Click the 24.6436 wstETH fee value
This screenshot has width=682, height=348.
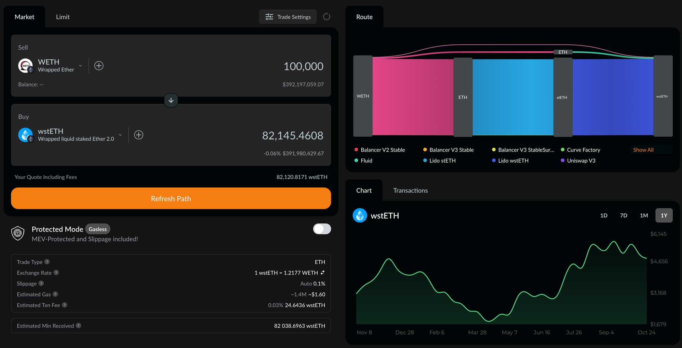pos(305,305)
